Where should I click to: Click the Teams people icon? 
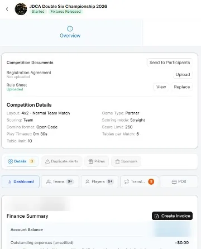(49, 181)
